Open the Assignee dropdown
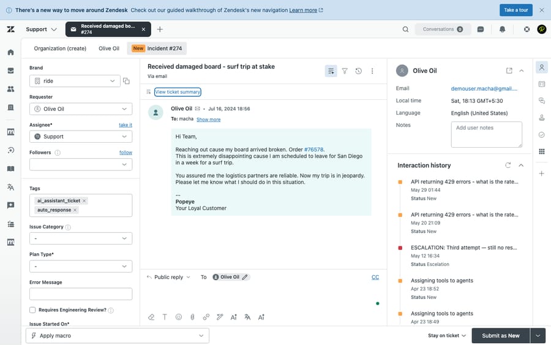This screenshot has width=551, height=345. tap(81, 137)
